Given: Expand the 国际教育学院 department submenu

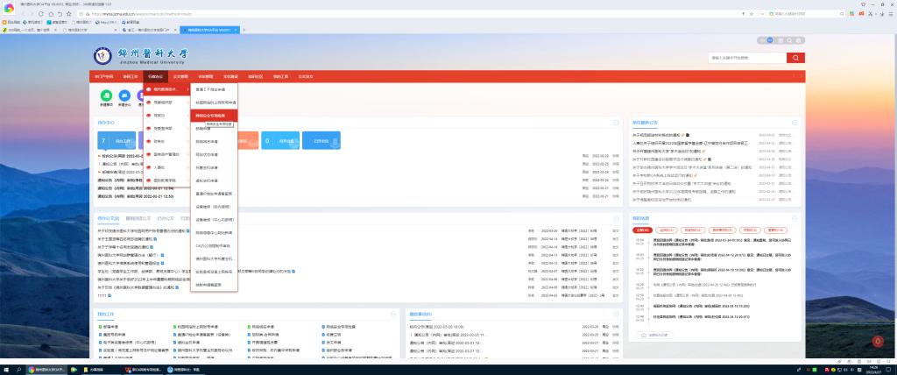Looking at the screenshot, I should point(167,180).
